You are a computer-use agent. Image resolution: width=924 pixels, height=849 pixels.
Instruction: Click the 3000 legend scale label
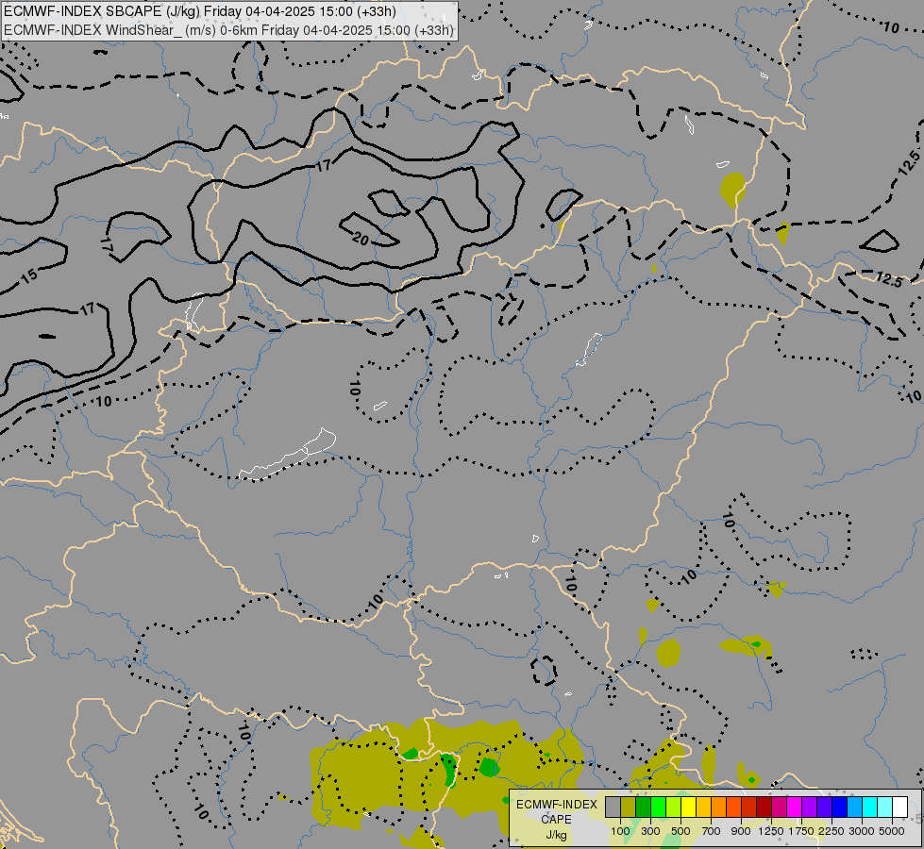point(862,831)
